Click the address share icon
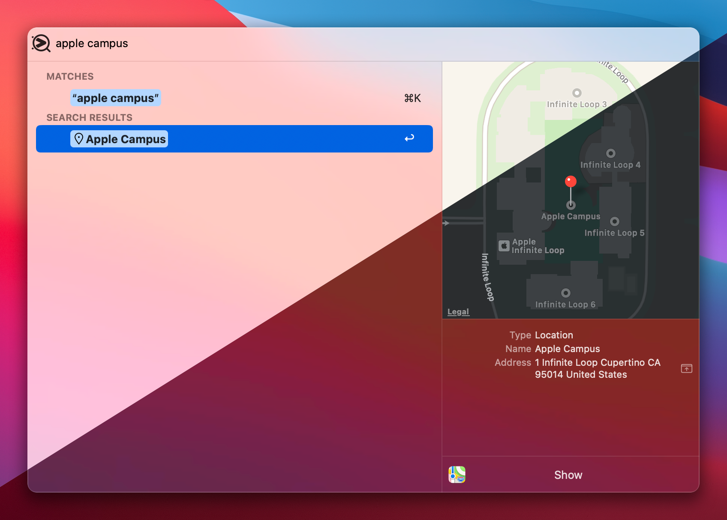Image resolution: width=727 pixels, height=520 pixels. (687, 368)
